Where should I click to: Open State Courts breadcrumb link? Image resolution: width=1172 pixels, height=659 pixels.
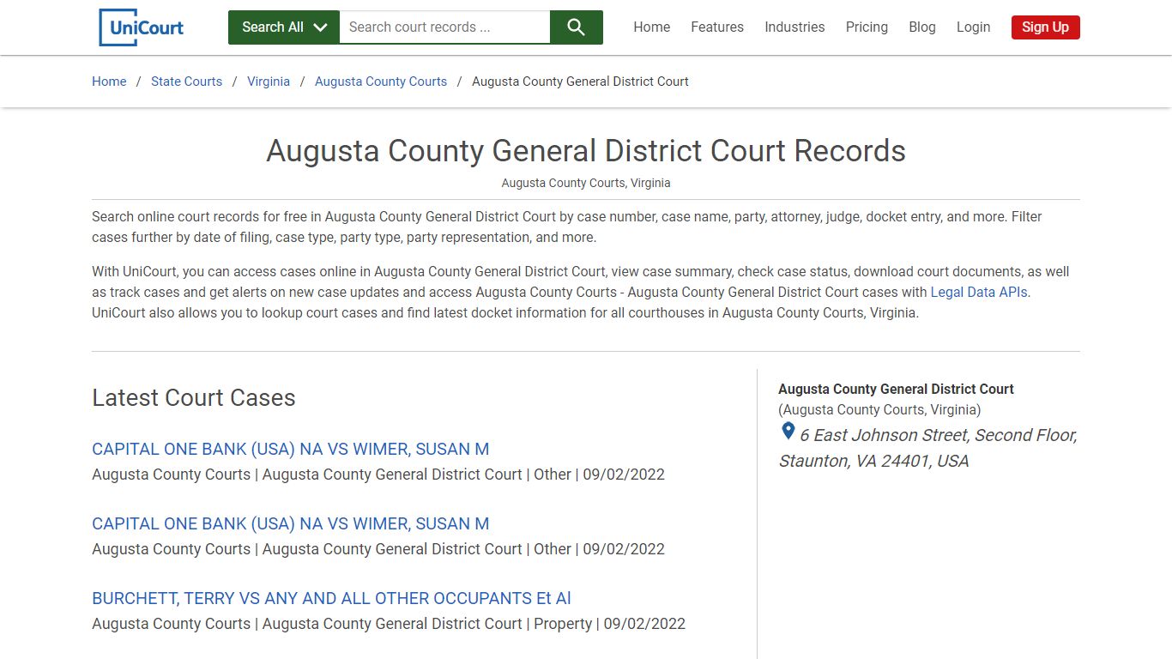[x=186, y=82]
